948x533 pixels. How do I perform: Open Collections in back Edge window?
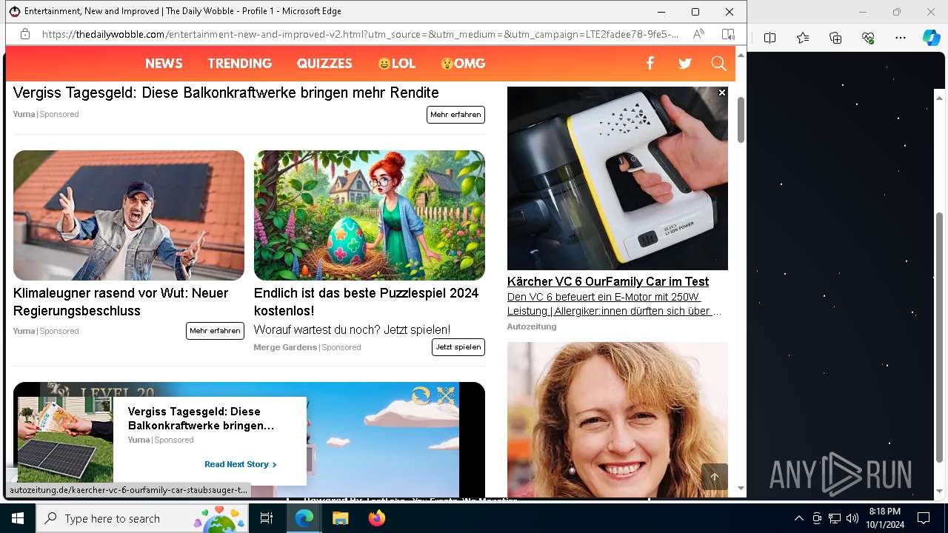[835, 38]
